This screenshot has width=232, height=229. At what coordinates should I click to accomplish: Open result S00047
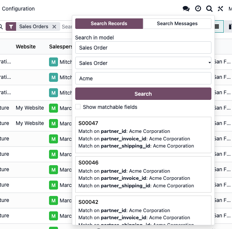click(x=143, y=135)
